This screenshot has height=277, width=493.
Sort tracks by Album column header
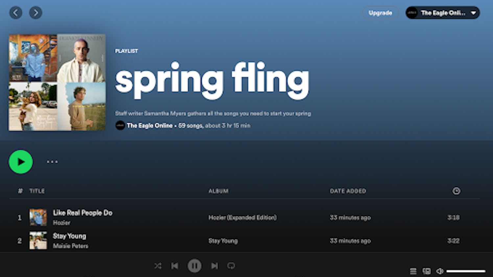[x=218, y=191]
